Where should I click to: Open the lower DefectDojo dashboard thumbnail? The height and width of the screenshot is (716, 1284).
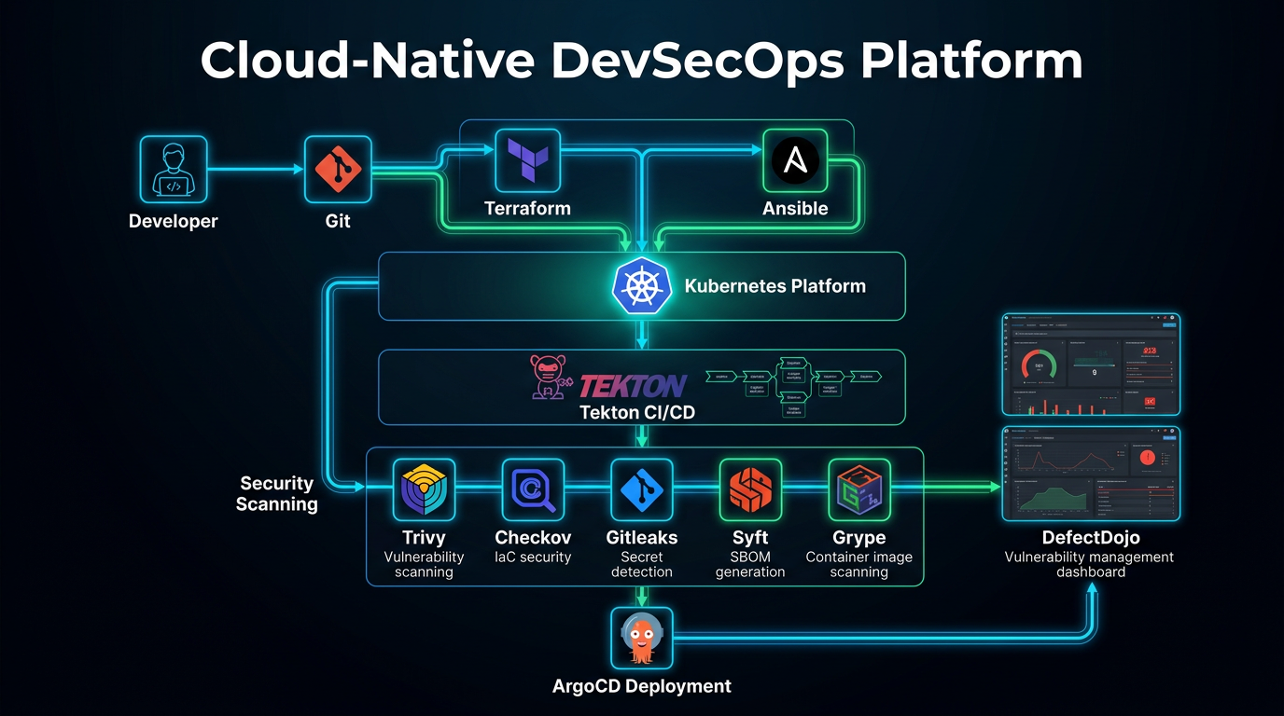point(1091,474)
